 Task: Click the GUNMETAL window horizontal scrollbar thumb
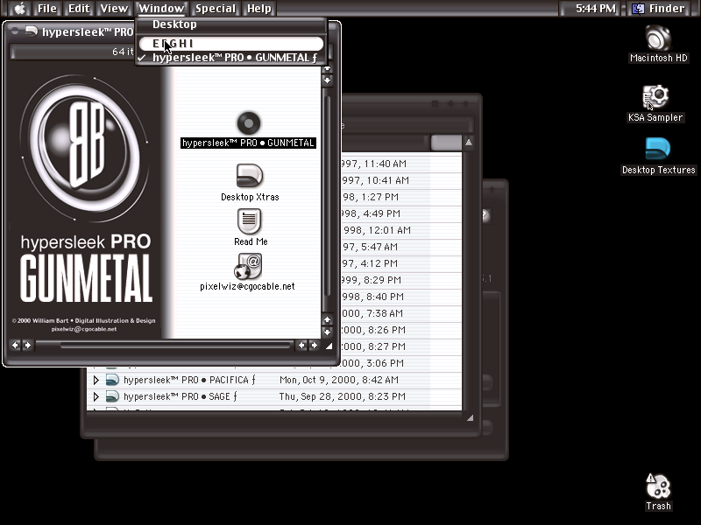click(175, 346)
